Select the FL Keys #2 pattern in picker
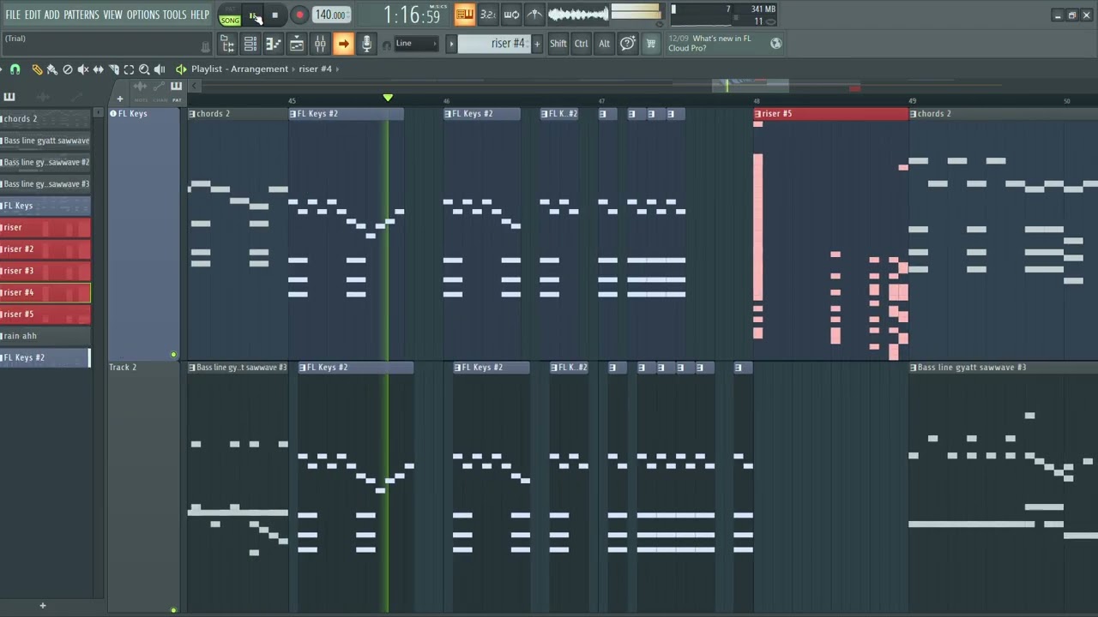Image resolution: width=1098 pixels, height=617 pixels. [x=45, y=357]
